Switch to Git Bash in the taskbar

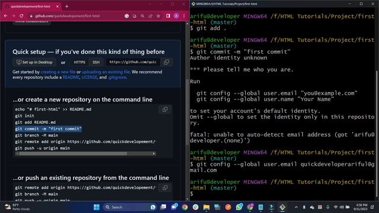(282, 207)
